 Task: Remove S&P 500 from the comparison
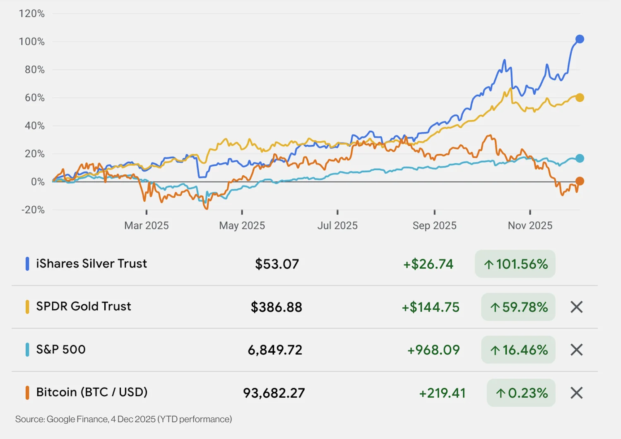coord(576,350)
